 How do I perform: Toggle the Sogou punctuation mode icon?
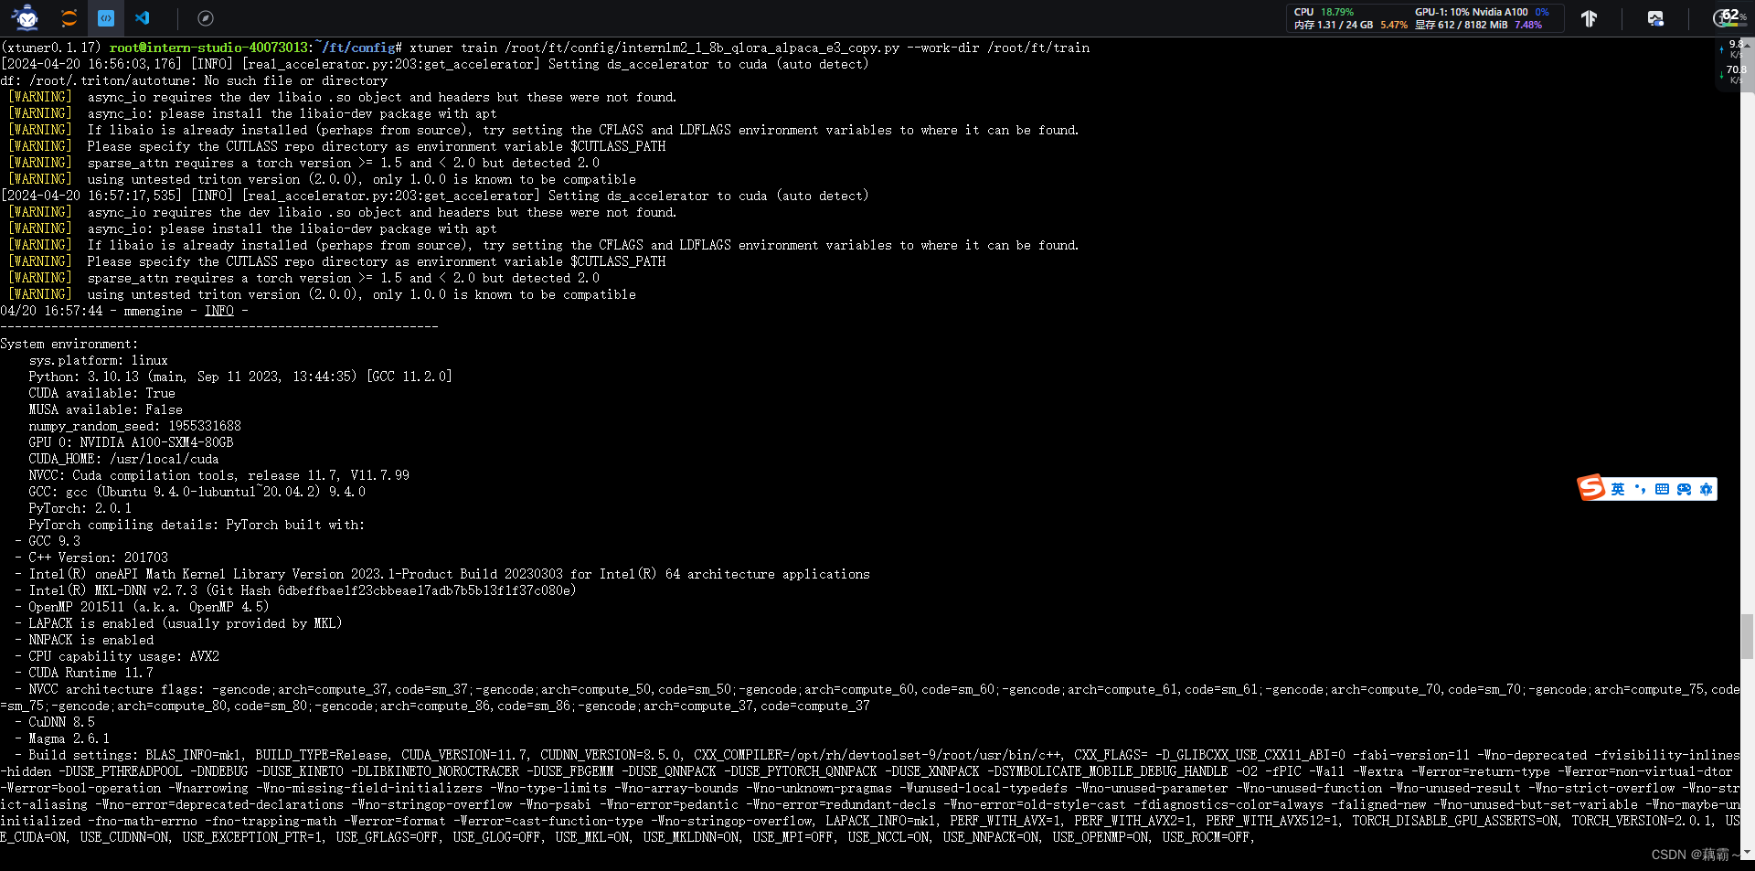pos(1640,489)
